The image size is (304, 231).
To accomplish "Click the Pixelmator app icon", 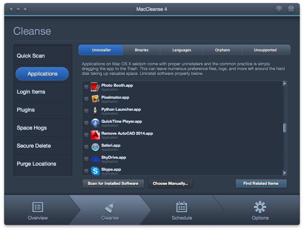I will [95, 99].
